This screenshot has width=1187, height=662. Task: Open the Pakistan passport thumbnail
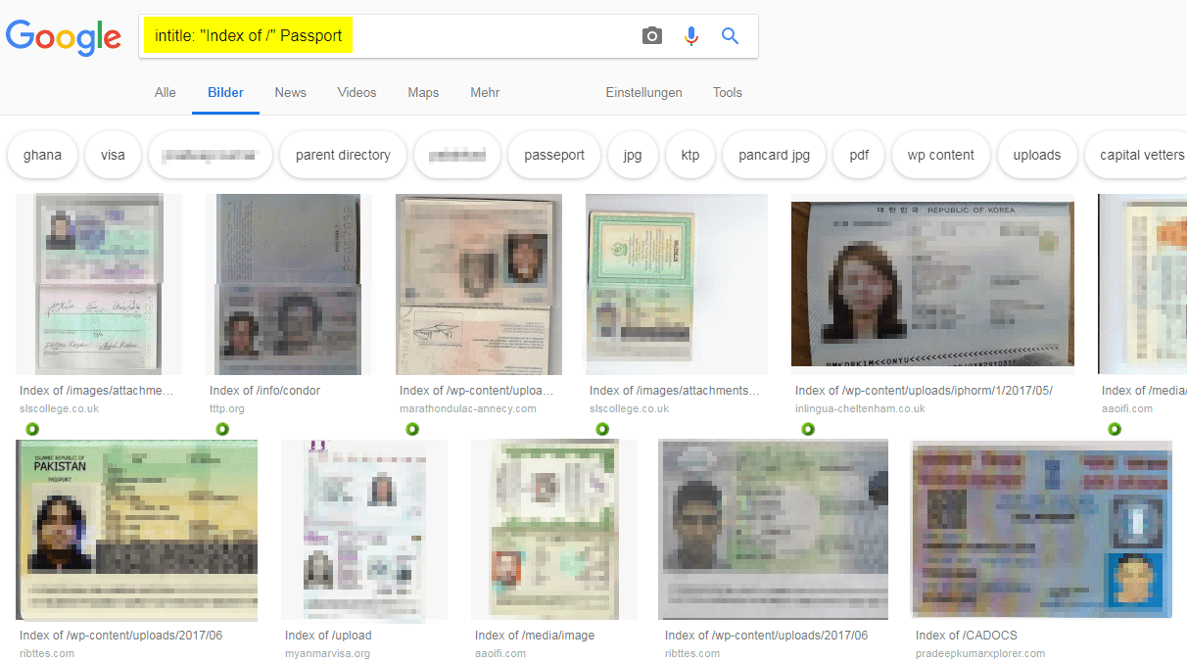pos(137,530)
